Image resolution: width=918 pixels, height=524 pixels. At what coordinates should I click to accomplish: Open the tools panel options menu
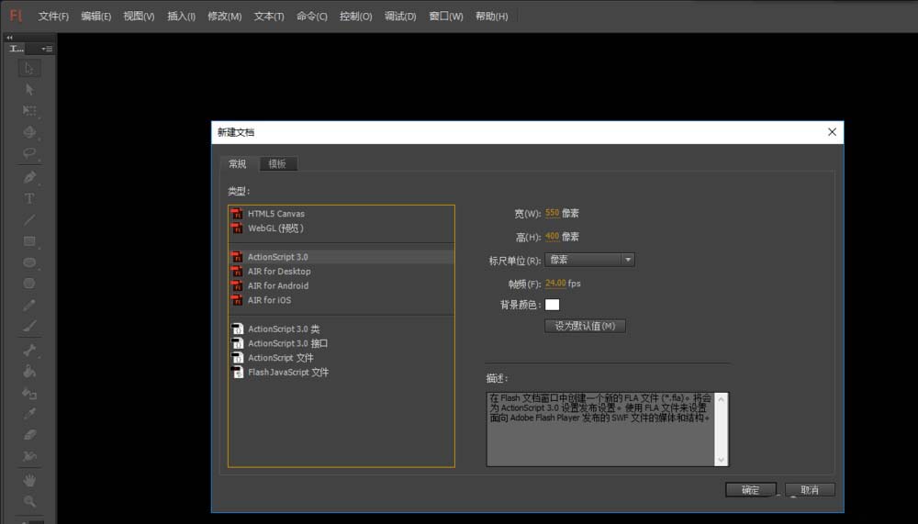tap(48, 49)
